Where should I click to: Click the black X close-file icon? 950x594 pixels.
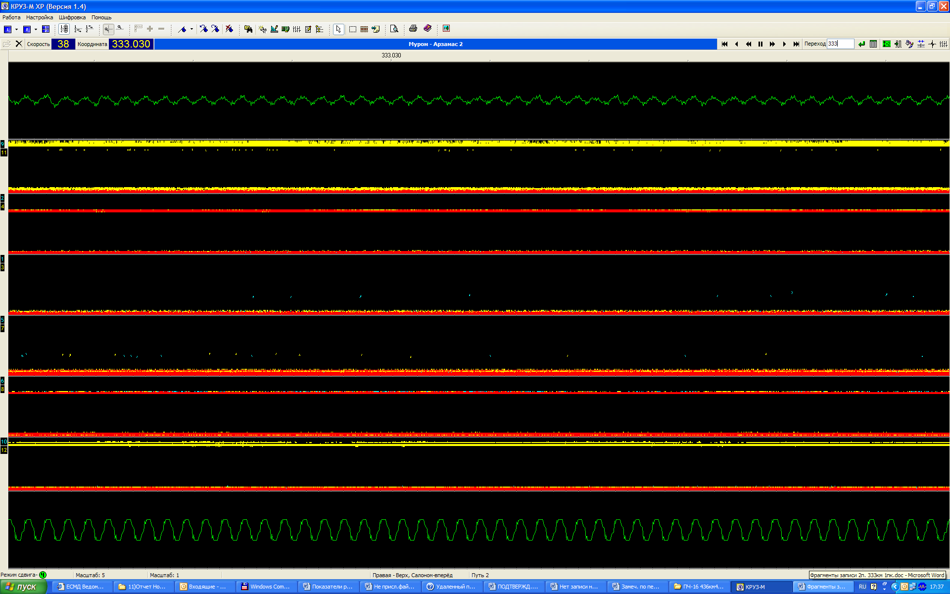19,44
